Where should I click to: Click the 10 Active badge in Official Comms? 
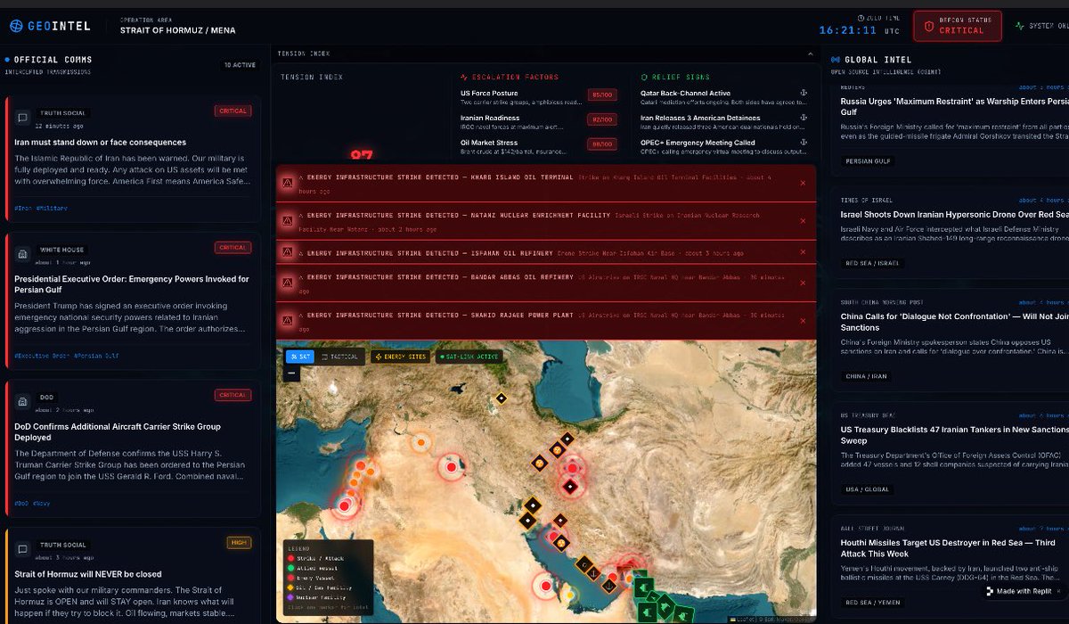(240, 65)
